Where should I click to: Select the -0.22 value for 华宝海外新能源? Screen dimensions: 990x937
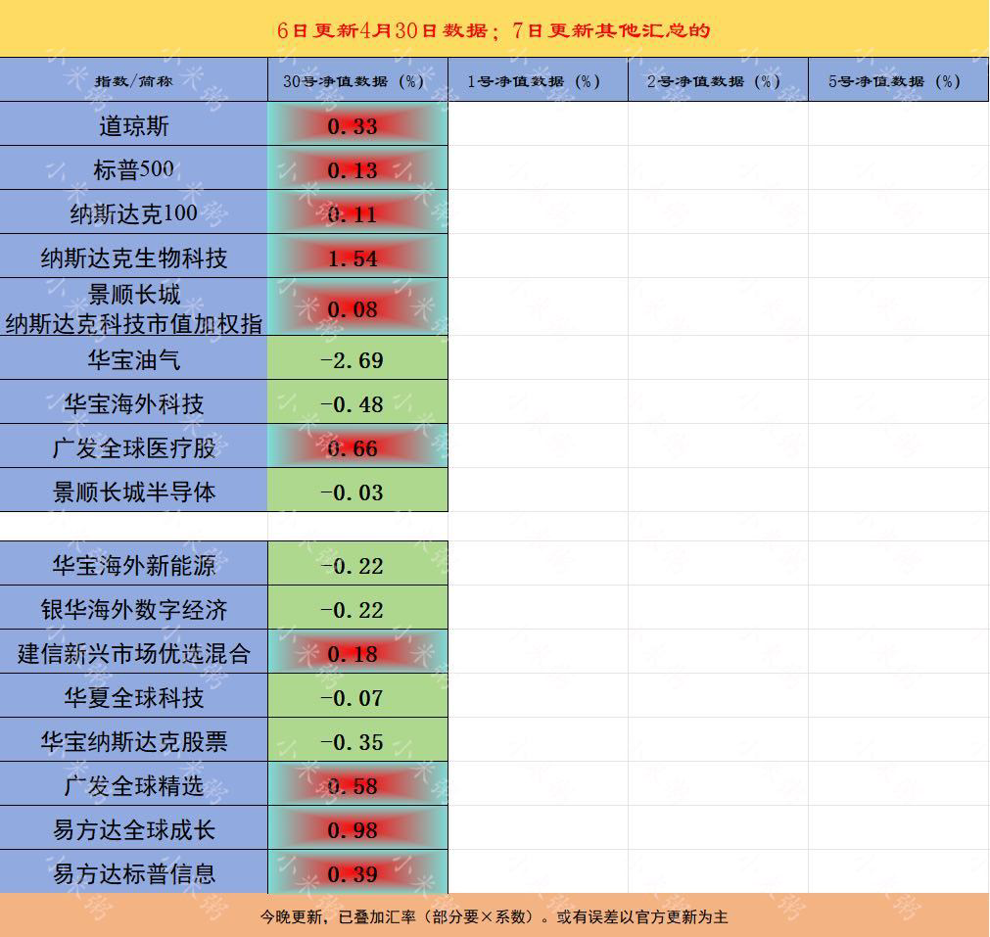click(x=358, y=564)
